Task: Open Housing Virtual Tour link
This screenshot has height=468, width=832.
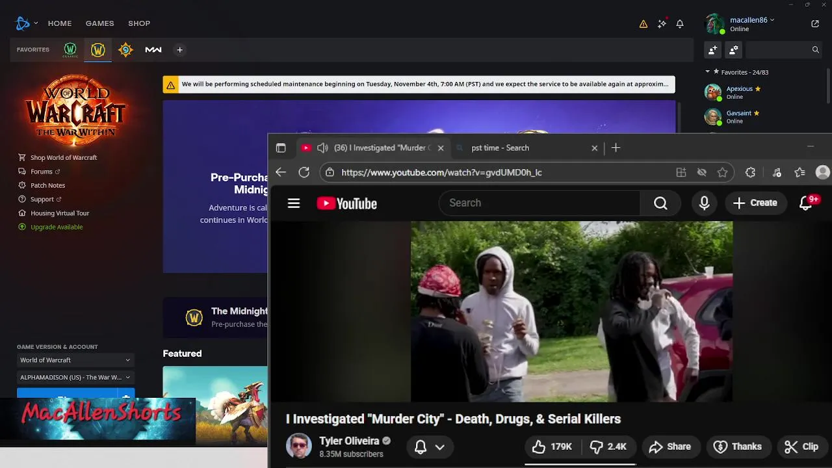Action: tap(60, 213)
